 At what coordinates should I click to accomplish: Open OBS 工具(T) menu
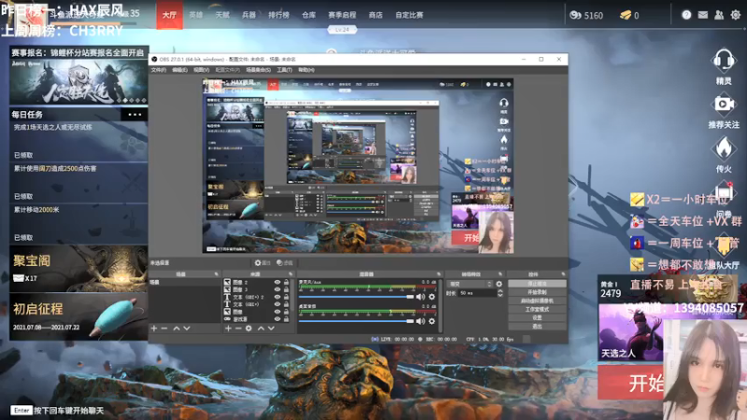[285, 70]
